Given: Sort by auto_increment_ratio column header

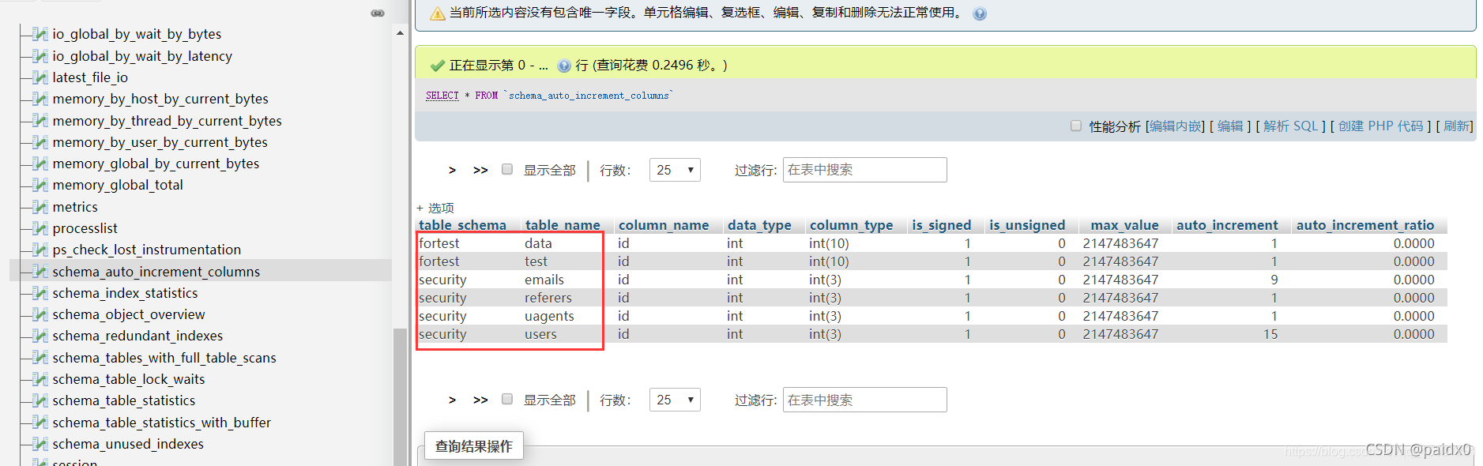Looking at the screenshot, I should pyautogui.click(x=1365, y=225).
